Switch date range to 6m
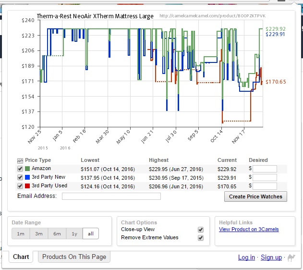303x270 pixels. click(57, 234)
